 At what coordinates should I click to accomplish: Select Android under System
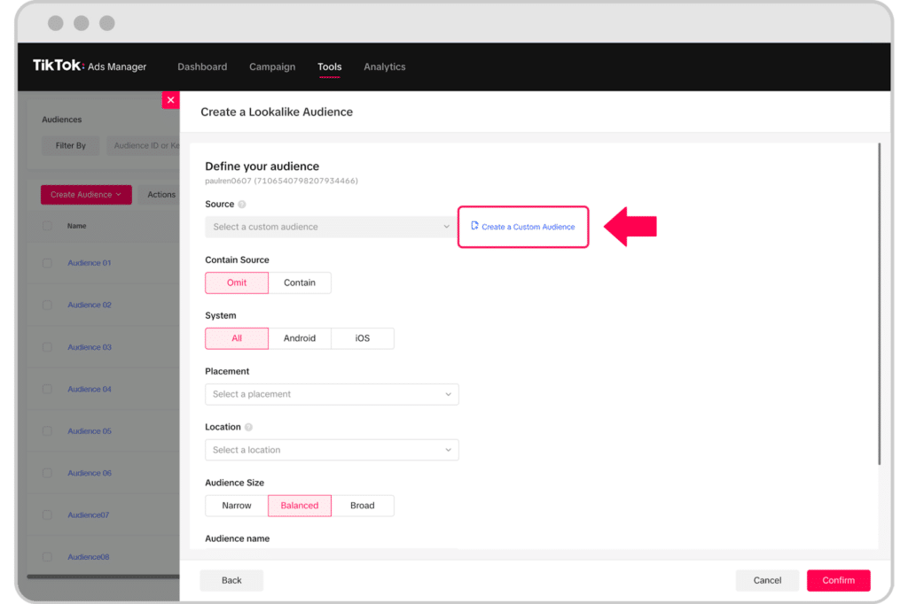pyautogui.click(x=300, y=337)
